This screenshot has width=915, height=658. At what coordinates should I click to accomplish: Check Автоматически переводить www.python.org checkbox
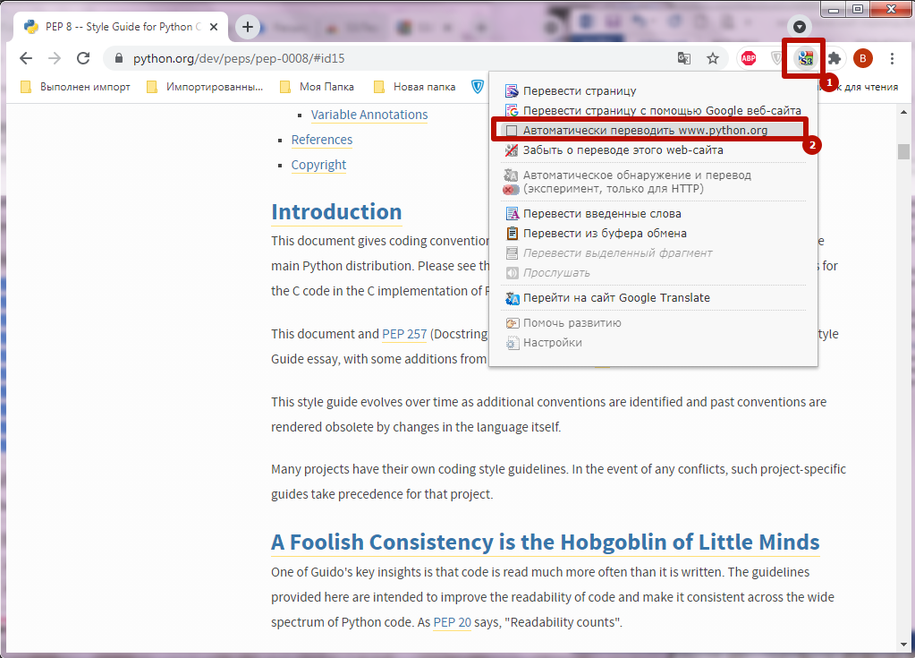point(512,130)
